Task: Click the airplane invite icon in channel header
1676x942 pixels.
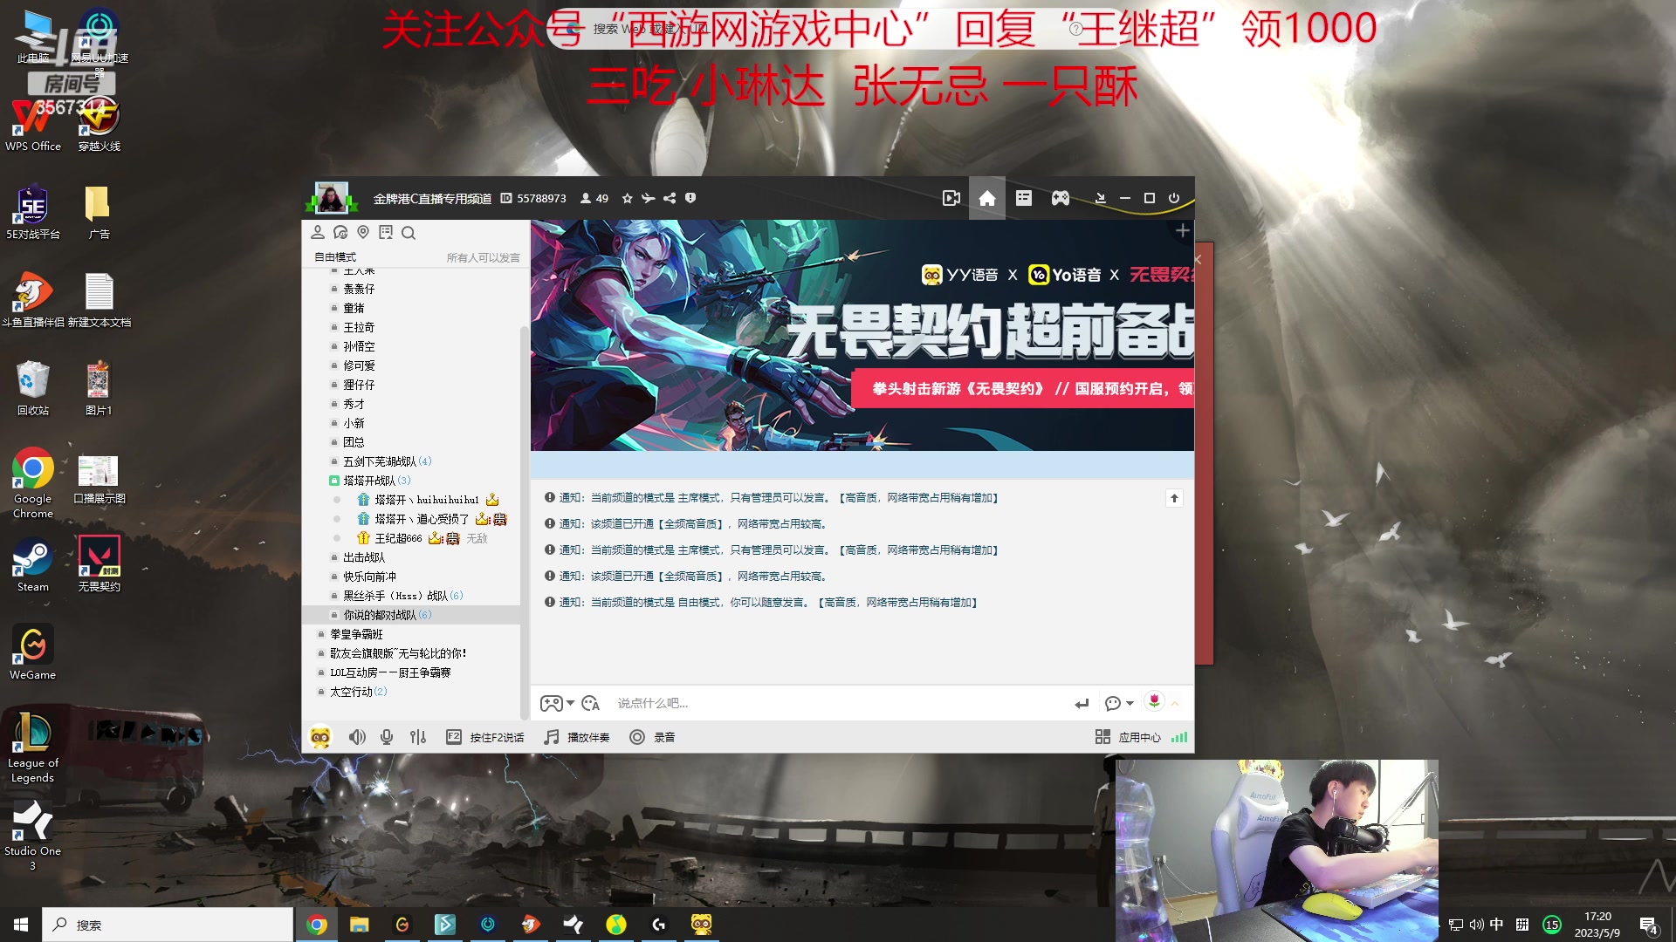Action: point(648,199)
